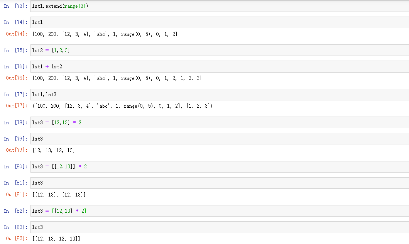Viewport: 409px width, 244px height.
Task: Click the lst1,lst2 input cell
Action: (219, 95)
